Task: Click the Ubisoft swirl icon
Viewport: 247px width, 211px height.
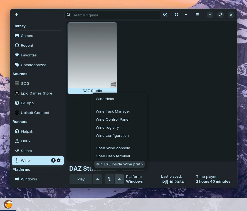Action: pyautogui.click(x=17, y=113)
